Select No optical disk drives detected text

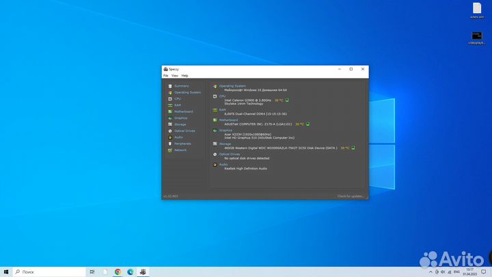(x=247, y=158)
